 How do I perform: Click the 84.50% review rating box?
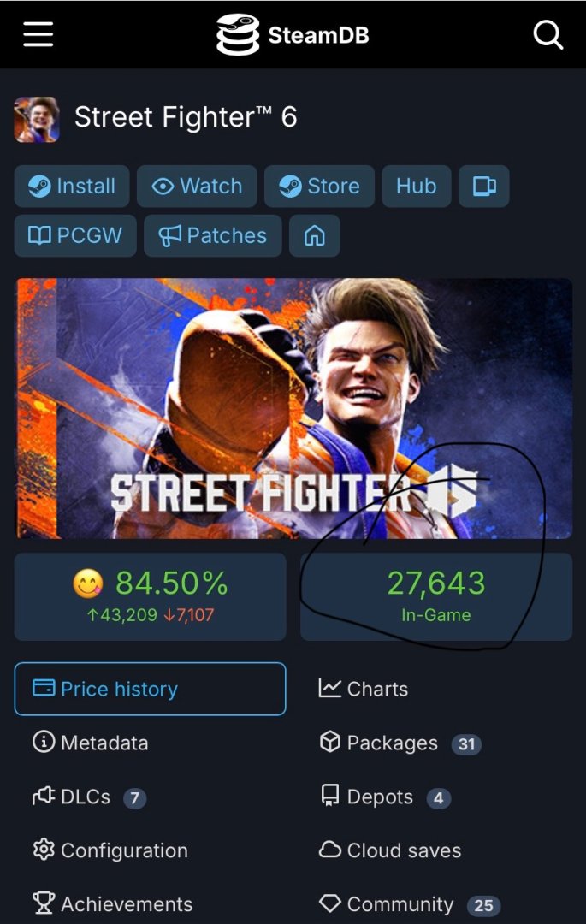pyautogui.click(x=150, y=596)
